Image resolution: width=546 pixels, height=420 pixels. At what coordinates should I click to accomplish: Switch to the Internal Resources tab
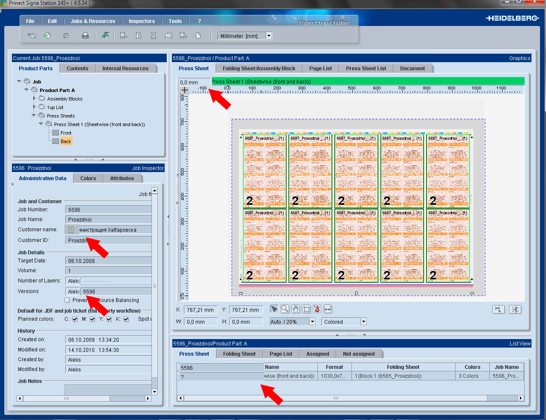125,68
